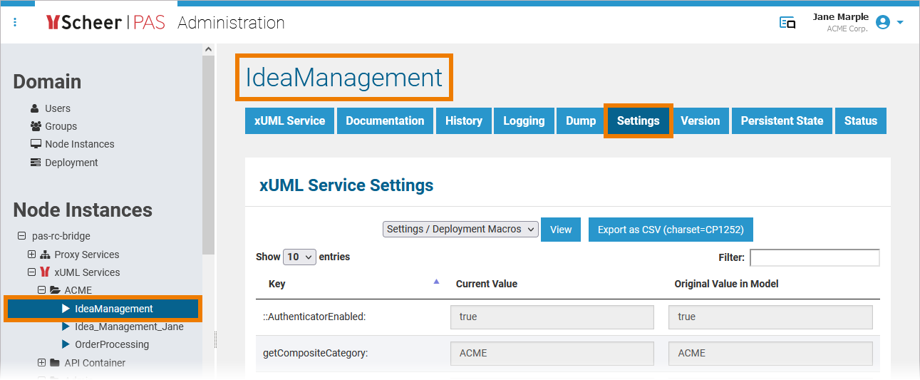The image size is (920, 380).
Task: Click into the Filter text field
Action: click(815, 257)
